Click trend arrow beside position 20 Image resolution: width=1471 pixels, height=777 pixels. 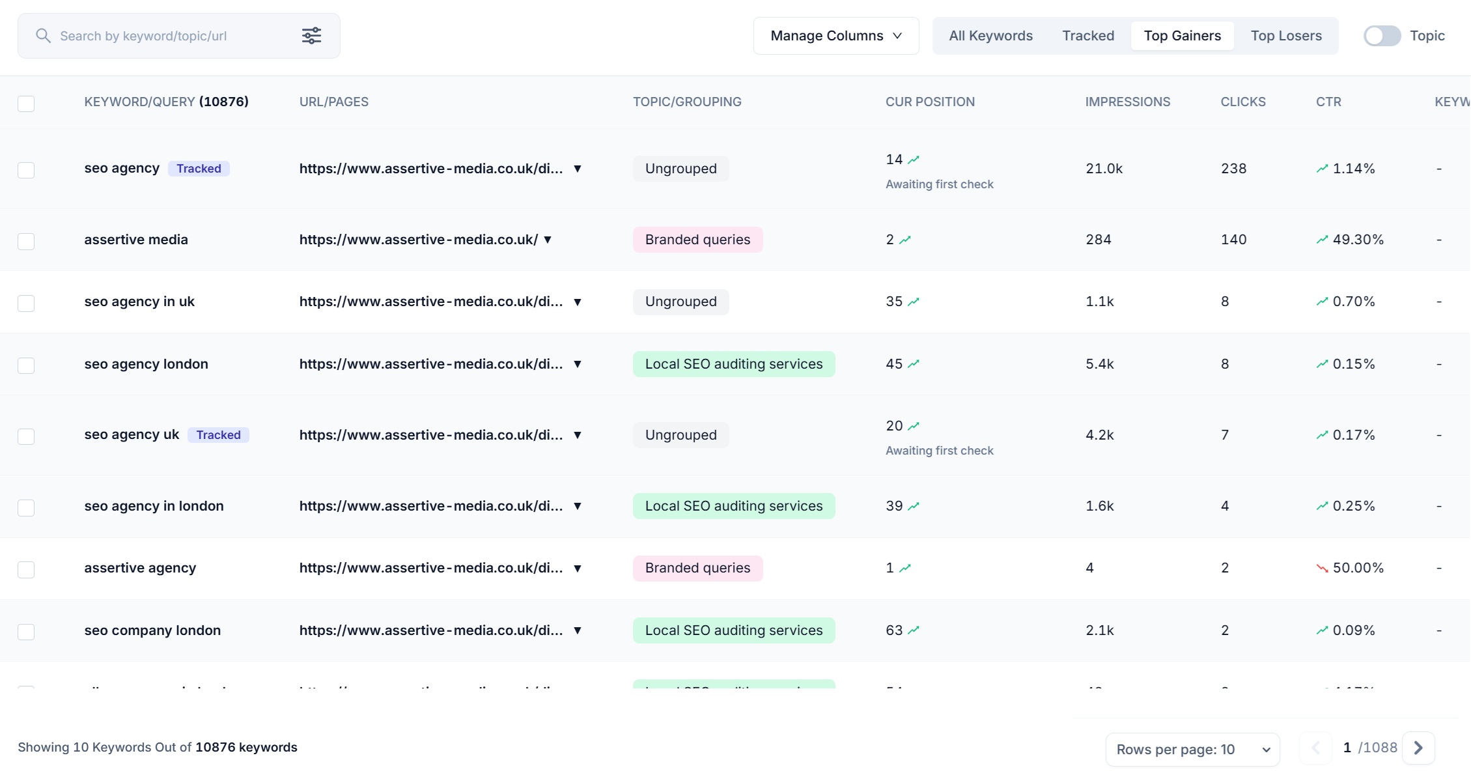[914, 426]
